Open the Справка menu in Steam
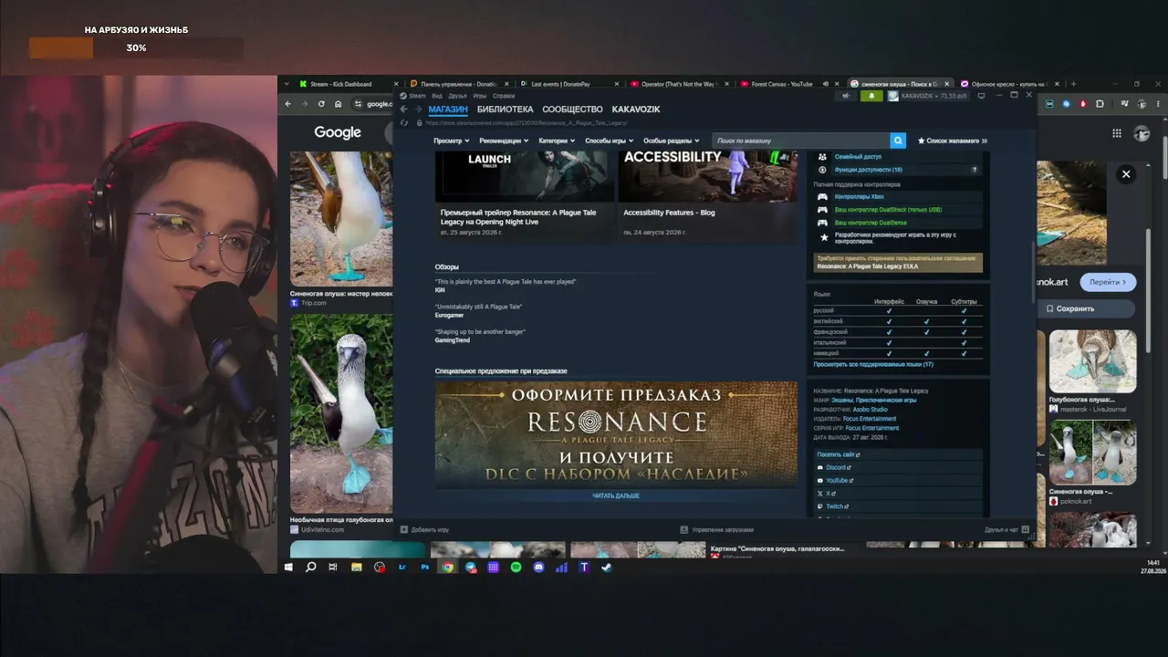1168x657 pixels. (504, 96)
